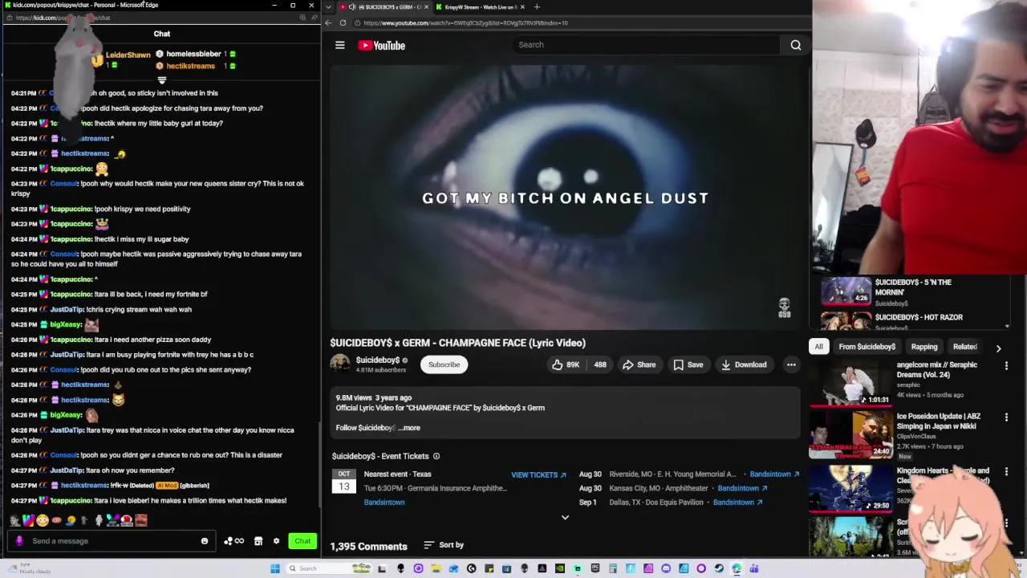The image size is (1027, 578).
Task: Open event tickets info circle icon
Action: [x=436, y=456]
